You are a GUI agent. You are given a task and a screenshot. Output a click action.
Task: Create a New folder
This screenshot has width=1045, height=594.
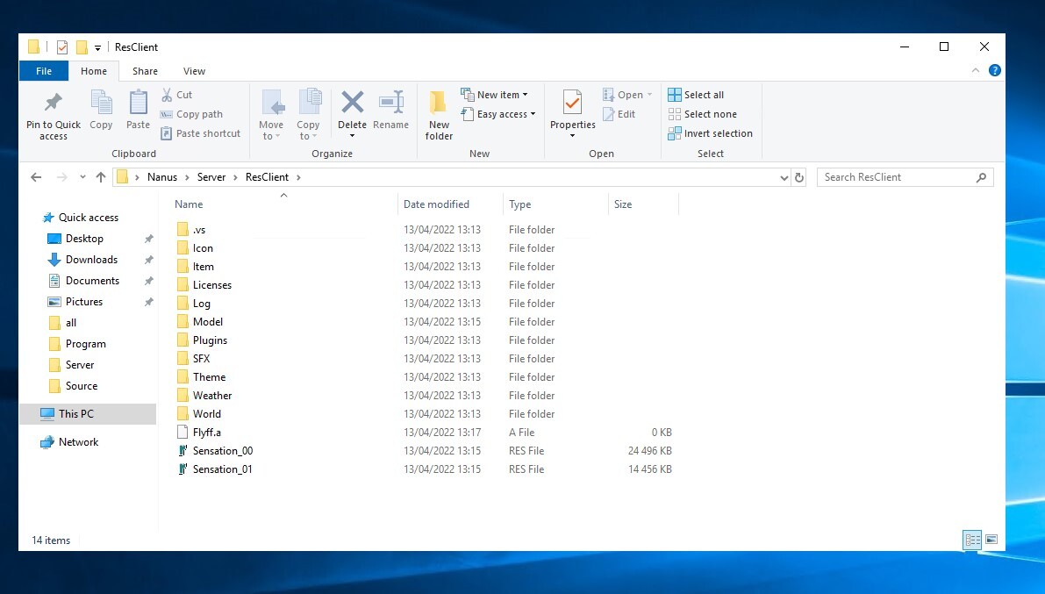click(x=439, y=115)
